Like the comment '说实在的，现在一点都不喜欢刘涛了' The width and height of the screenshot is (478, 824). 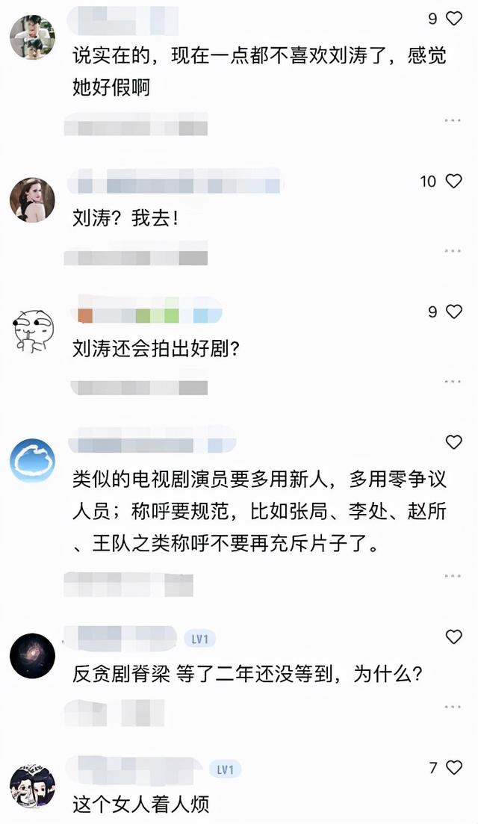pyautogui.click(x=454, y=19)
